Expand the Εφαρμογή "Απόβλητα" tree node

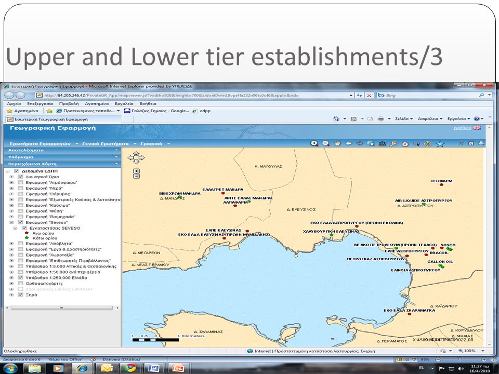tap(11, 244)
